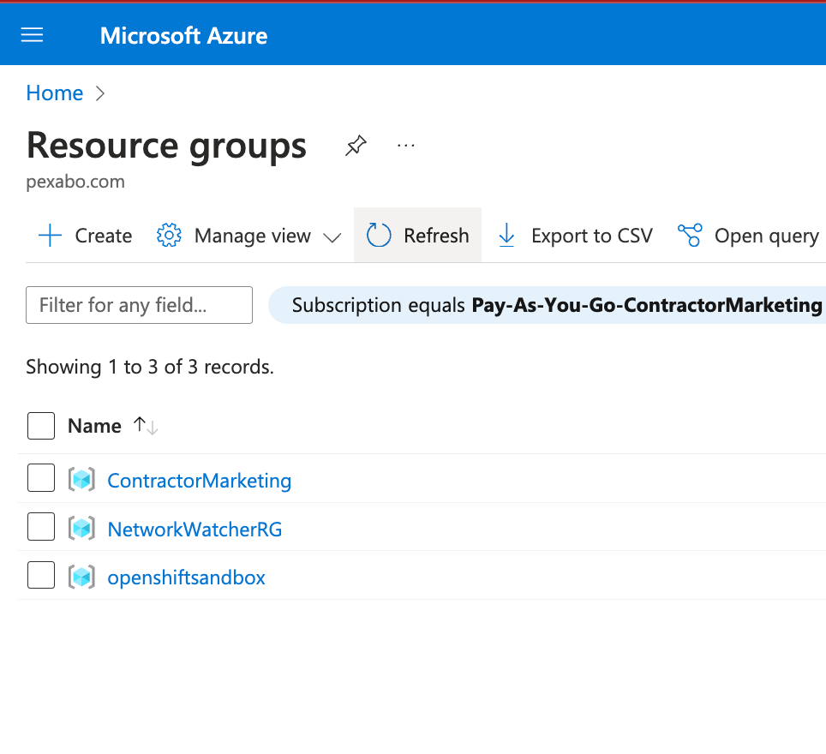Click the NetworkWatcherRG resource group icon
The height and width of the screenshot is (754, 826).
pyautogui.click(x=81, y=529)
